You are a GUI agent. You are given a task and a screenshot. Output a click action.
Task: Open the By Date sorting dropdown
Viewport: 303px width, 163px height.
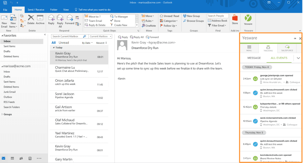87,43
